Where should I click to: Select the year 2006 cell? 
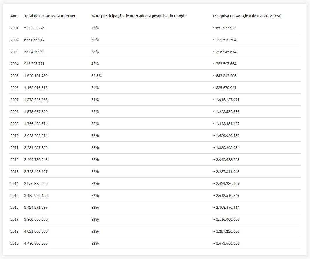[x=14, y=88]
